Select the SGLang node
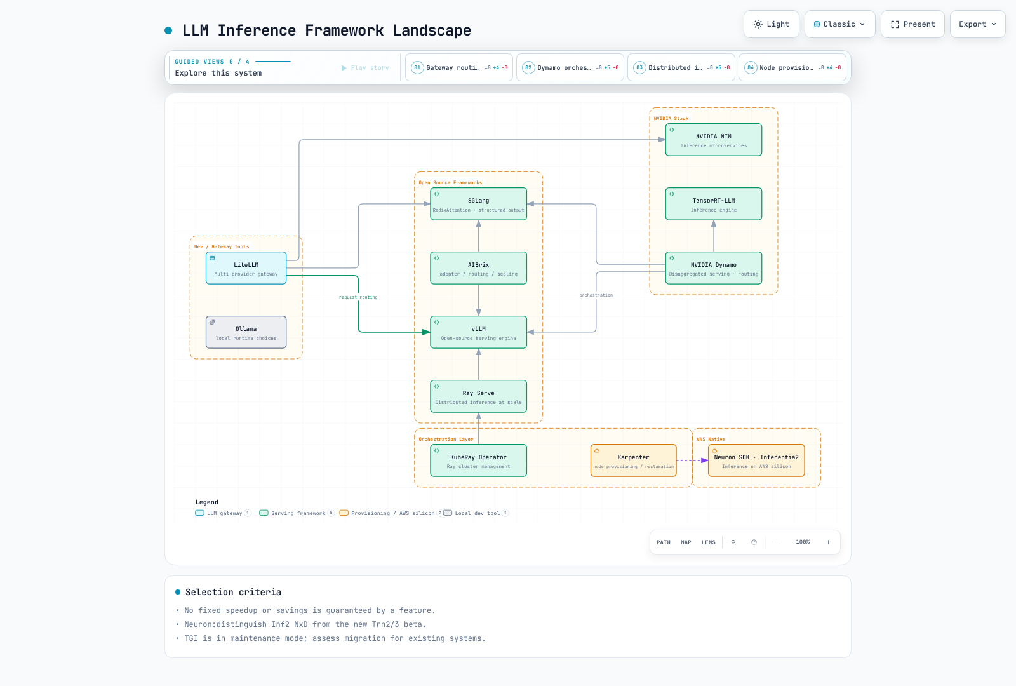1016x686 pixels. coord(479,204)
